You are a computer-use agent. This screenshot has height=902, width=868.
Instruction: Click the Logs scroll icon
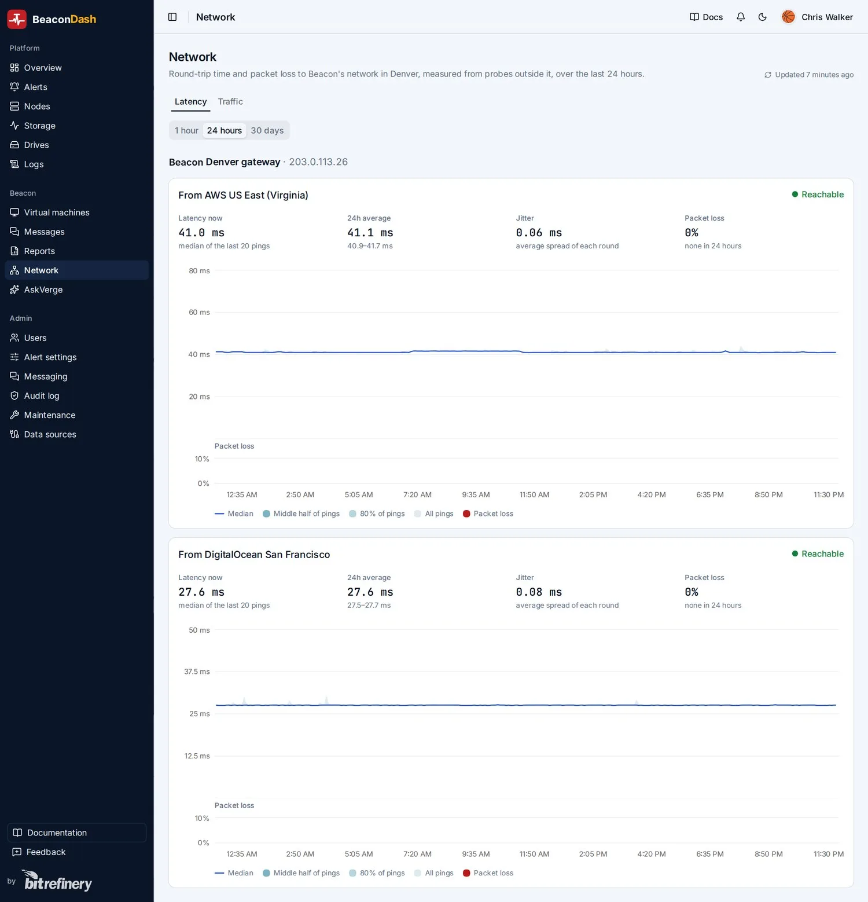14,164
